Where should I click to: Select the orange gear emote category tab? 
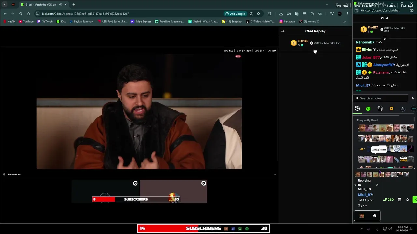point(391,109)
